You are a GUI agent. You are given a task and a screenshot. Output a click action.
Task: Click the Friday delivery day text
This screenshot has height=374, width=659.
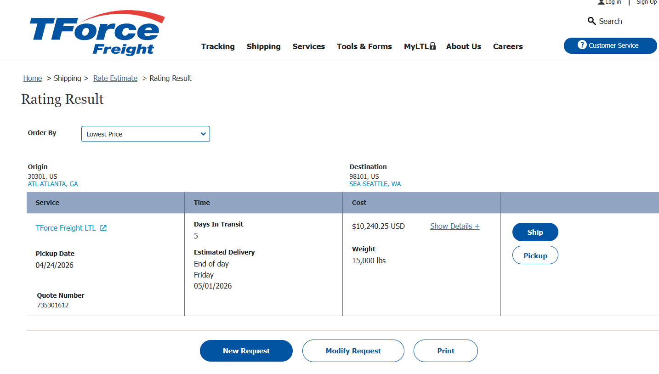[x=204, y=275]
